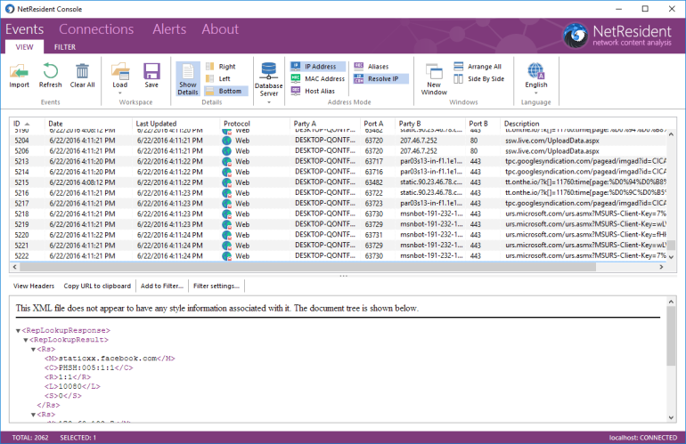Click details pane scroll-down arrow
Image resolution: width=686 pixels, height=444 pixels.
672,418
